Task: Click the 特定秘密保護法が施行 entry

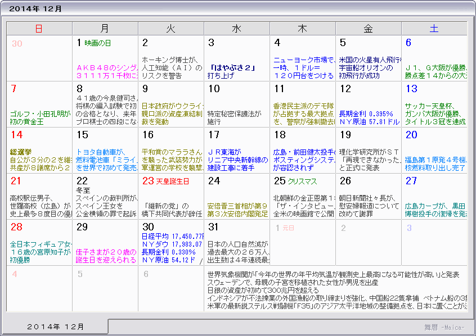Action: (x=234, y=117)
